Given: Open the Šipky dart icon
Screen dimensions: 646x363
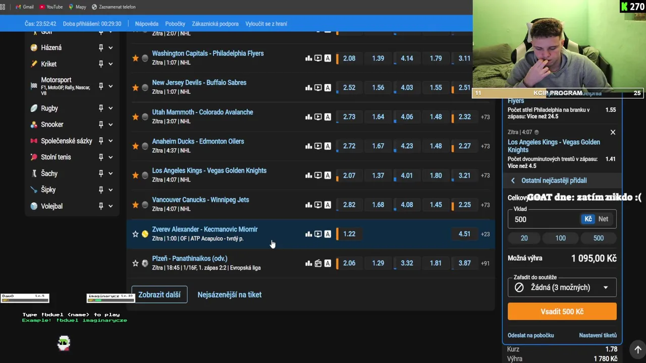Looking at the screenshot, I should (x=34, y=190).
